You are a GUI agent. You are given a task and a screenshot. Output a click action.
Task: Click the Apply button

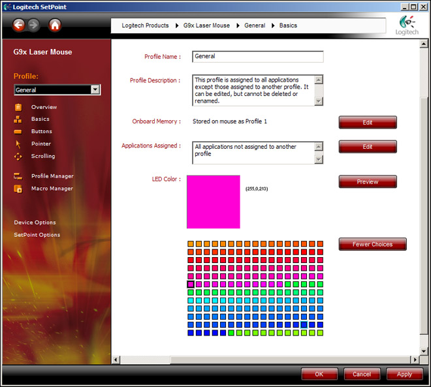click(x=404, y=374)
